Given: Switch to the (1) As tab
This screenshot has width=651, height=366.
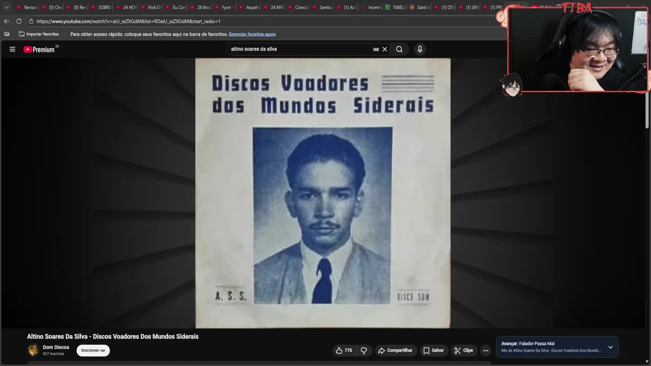Looking at the screenshot, I should (347, 8).
